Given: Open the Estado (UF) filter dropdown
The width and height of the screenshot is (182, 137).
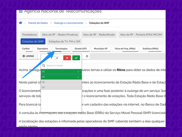Looking at the screenshot, I should pyautogui.click(x=81, y=49).
